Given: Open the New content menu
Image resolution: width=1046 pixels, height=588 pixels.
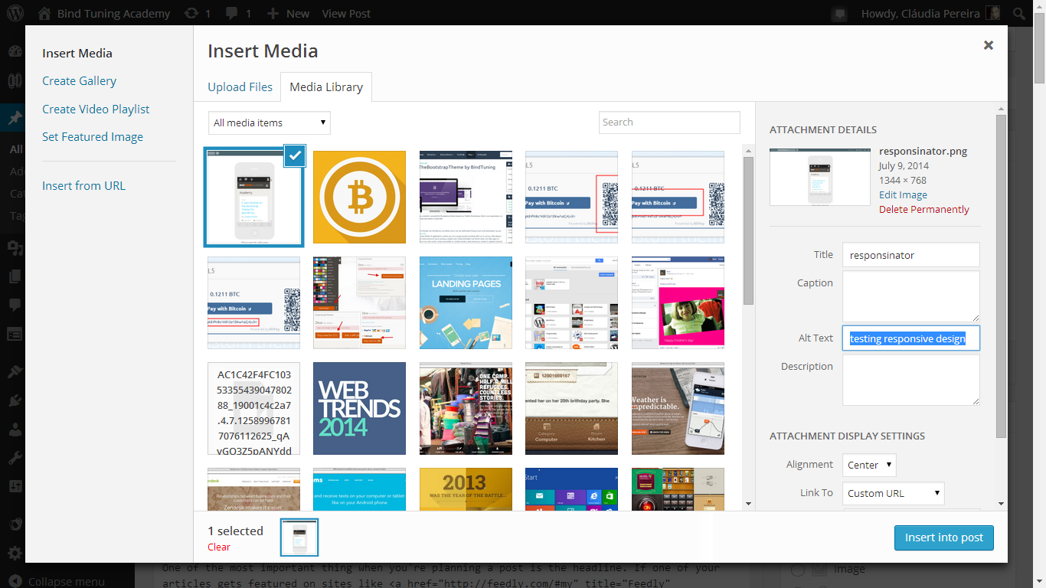Looking at the screenshot, I should [288, 13].
